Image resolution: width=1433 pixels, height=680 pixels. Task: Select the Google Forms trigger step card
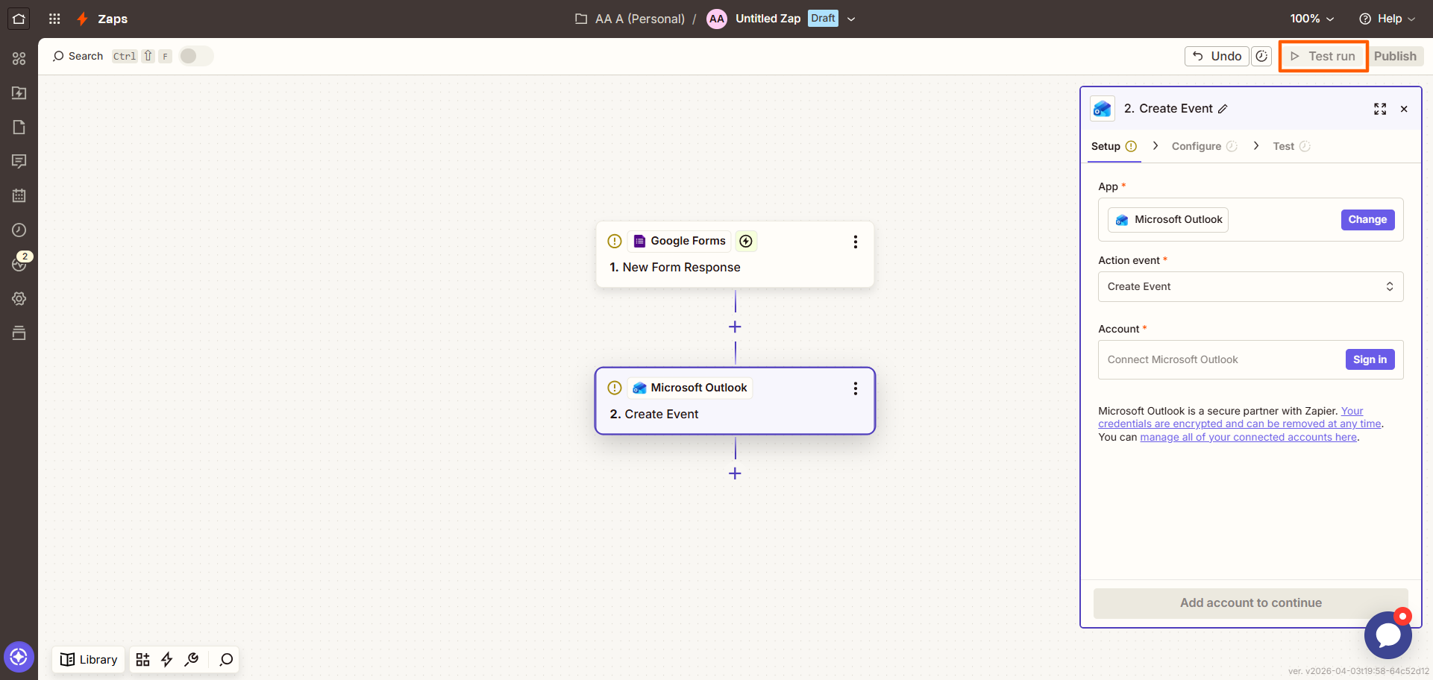pos(735,254)
